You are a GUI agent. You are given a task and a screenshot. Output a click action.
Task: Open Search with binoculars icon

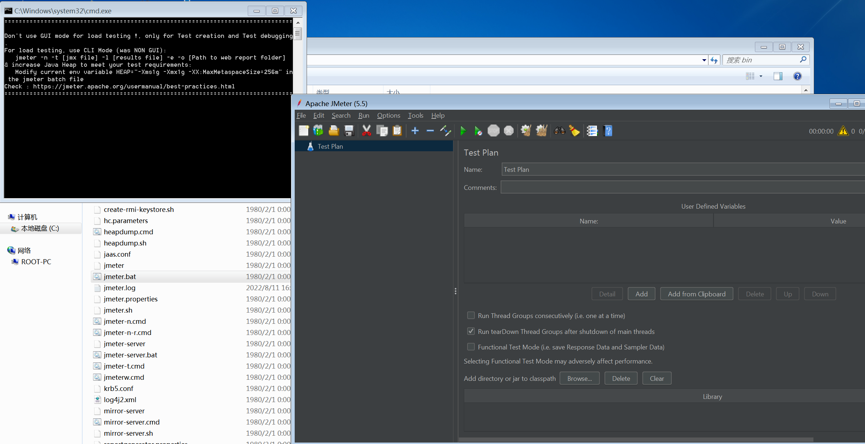pos(559,131)
